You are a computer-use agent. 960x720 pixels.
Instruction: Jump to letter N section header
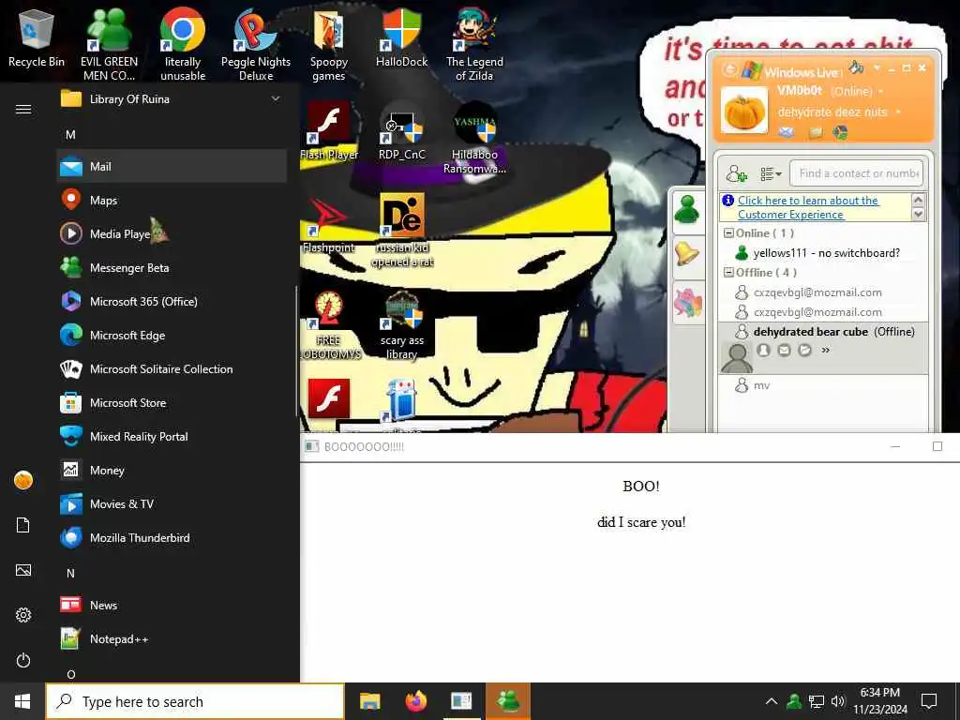tap(70, 573)
